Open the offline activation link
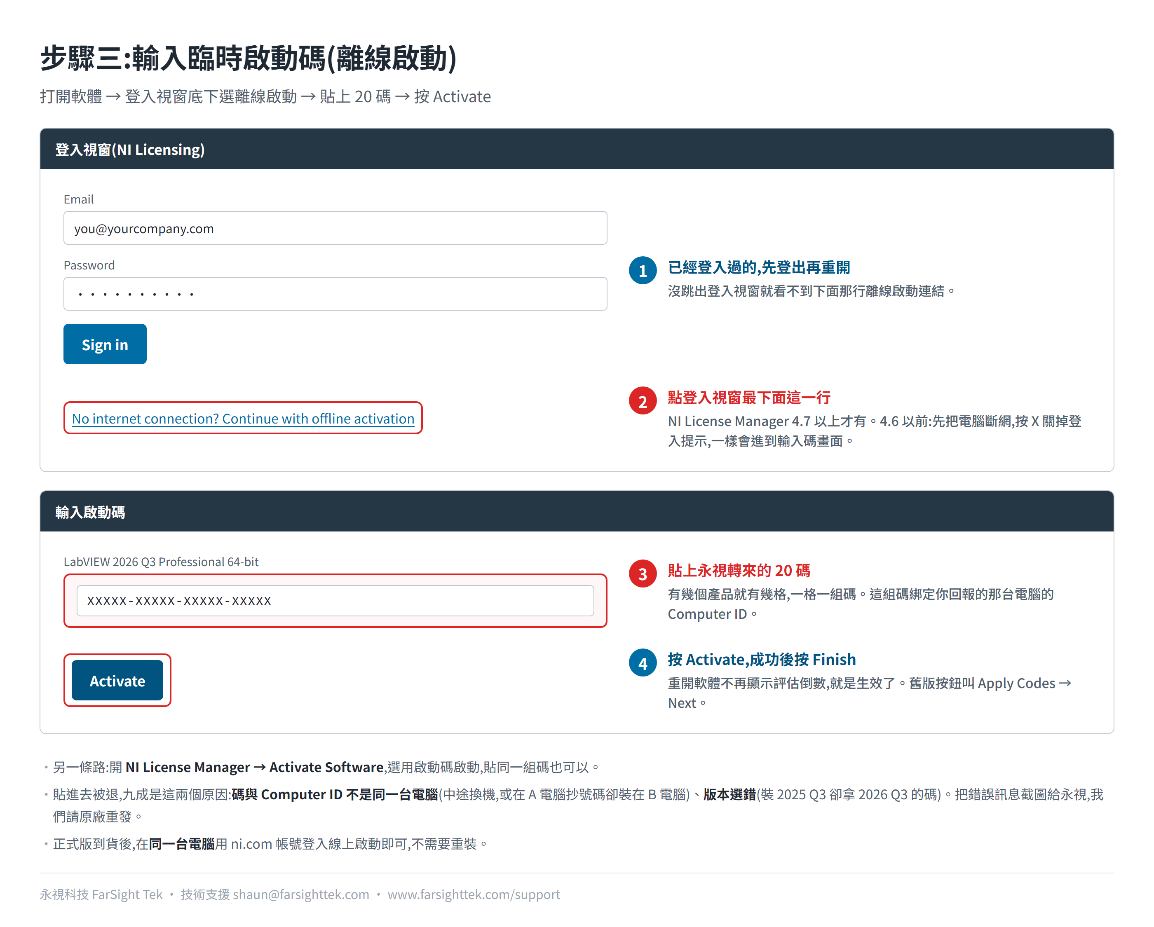Viewport: 1154px width, 927px height. (x=243, y=419)
